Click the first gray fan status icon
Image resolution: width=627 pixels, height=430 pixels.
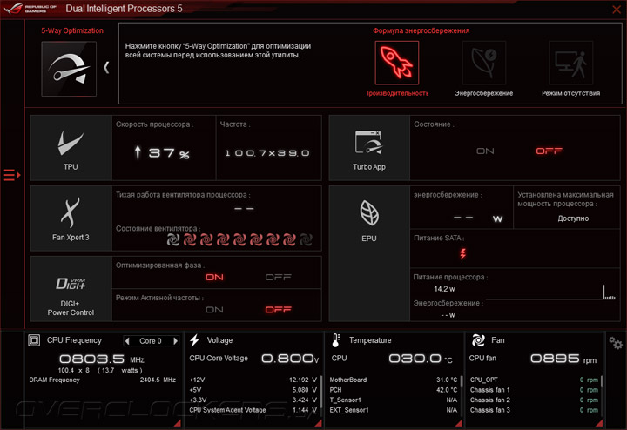172,239
